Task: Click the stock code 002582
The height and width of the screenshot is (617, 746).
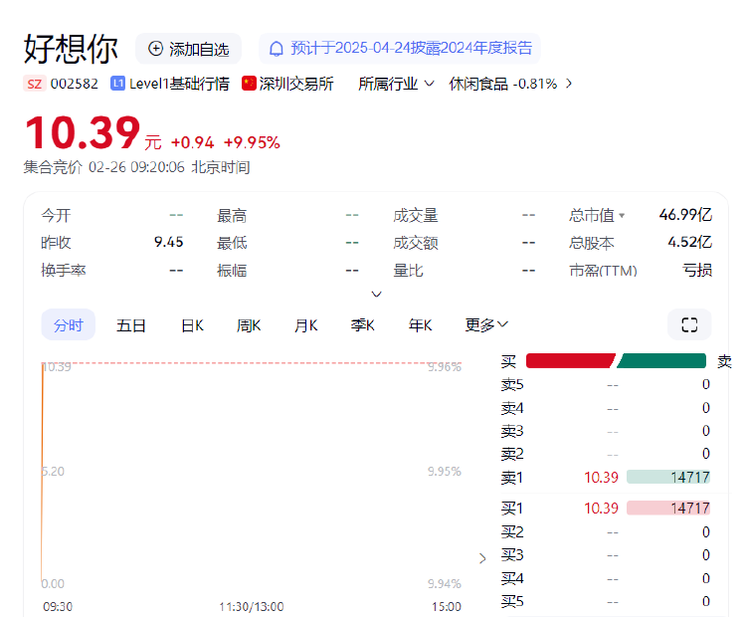Action: tap(75, 84)
